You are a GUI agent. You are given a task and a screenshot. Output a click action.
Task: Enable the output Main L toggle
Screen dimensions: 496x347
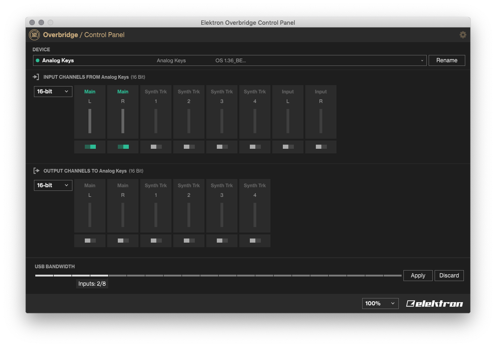[x=90, y=240]
